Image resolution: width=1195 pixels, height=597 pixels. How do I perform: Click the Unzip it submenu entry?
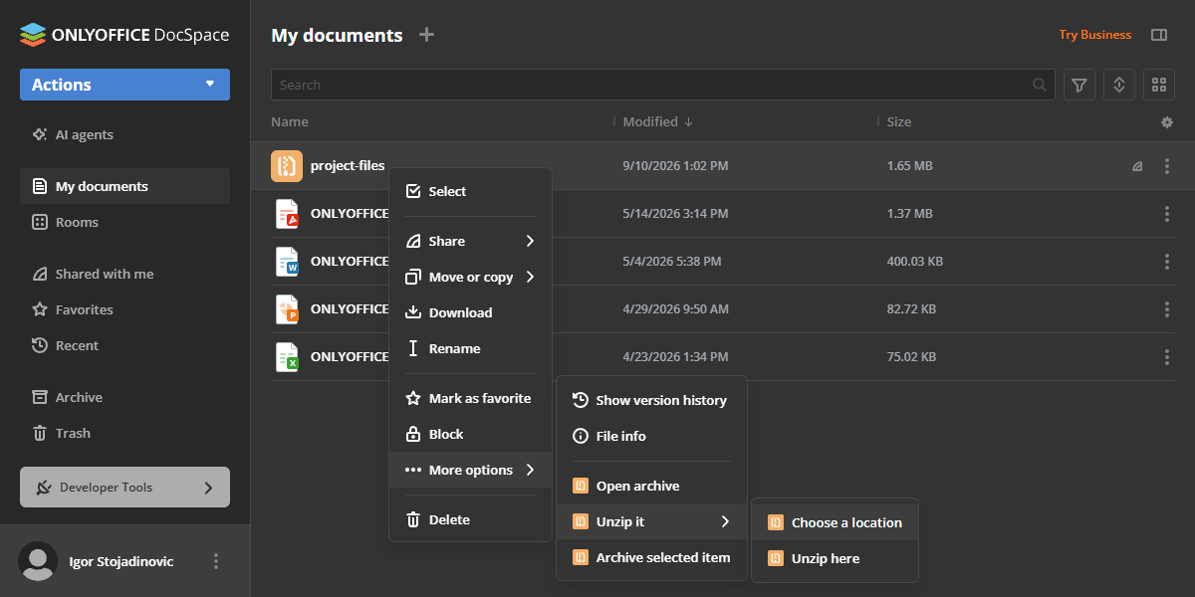coord(651,521)
